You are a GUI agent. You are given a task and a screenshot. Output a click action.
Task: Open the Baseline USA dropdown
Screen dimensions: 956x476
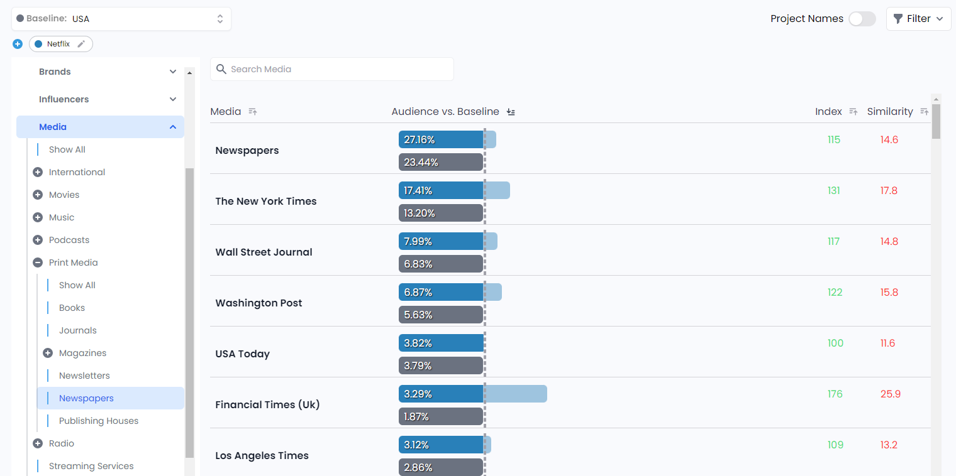[x=121, y=19]
